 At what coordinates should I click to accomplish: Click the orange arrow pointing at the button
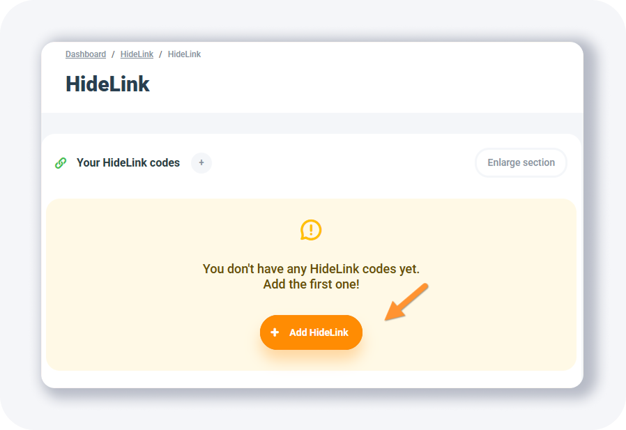[406, 302]
